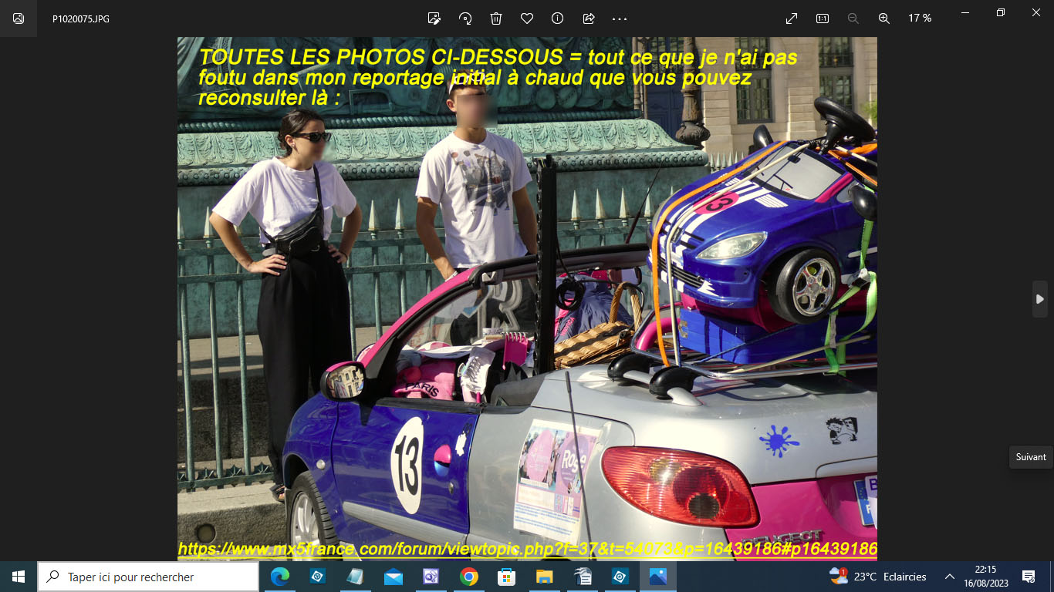Show file info panel
Image resolution: width=1054 pixels, height=592 pixels.
click(x=557, y=18)
